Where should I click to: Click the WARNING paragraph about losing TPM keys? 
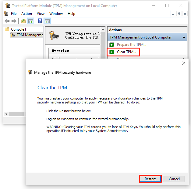113,129
